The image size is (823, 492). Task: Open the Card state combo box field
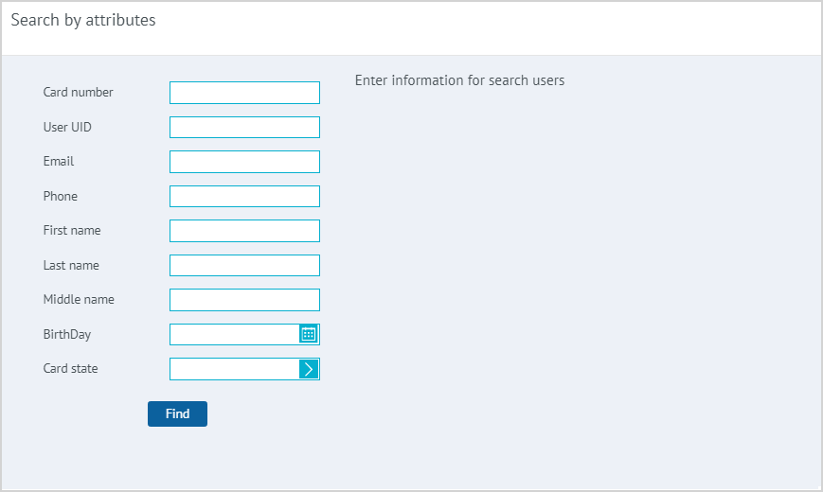(x=234, y=369)
